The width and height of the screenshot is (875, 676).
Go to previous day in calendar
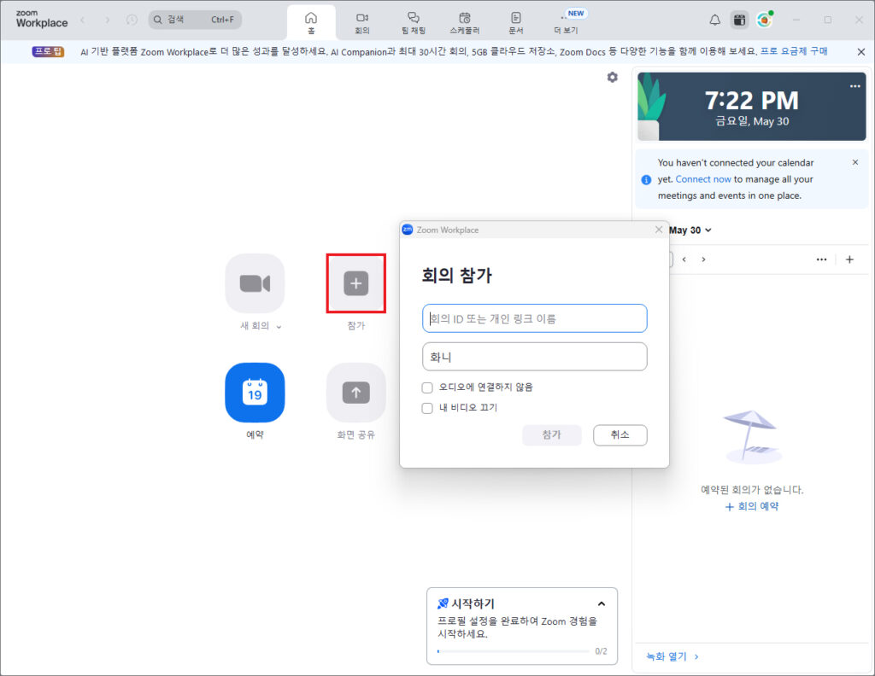684,259
